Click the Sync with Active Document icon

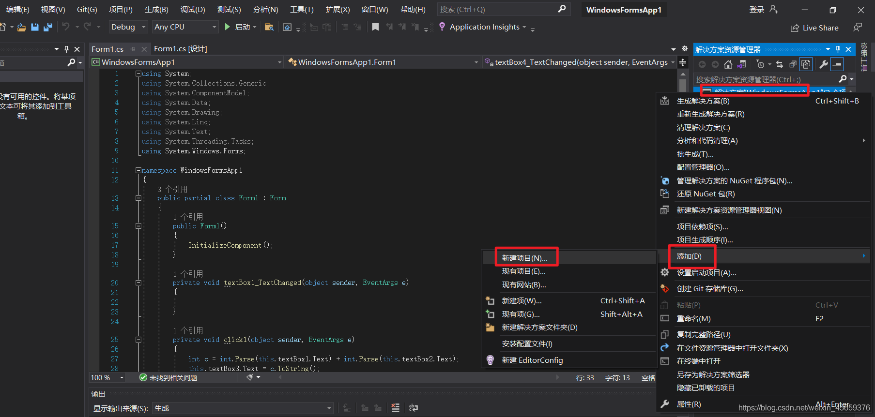tap(779, 64)
